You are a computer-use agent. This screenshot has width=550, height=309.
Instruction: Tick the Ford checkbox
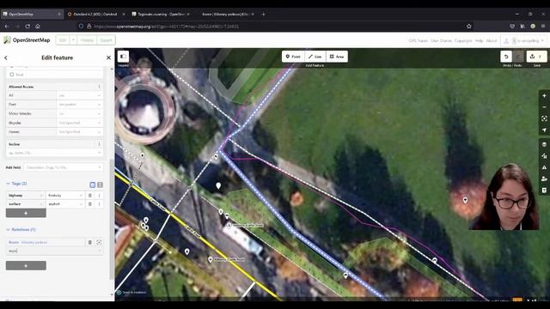coord(11,75)
